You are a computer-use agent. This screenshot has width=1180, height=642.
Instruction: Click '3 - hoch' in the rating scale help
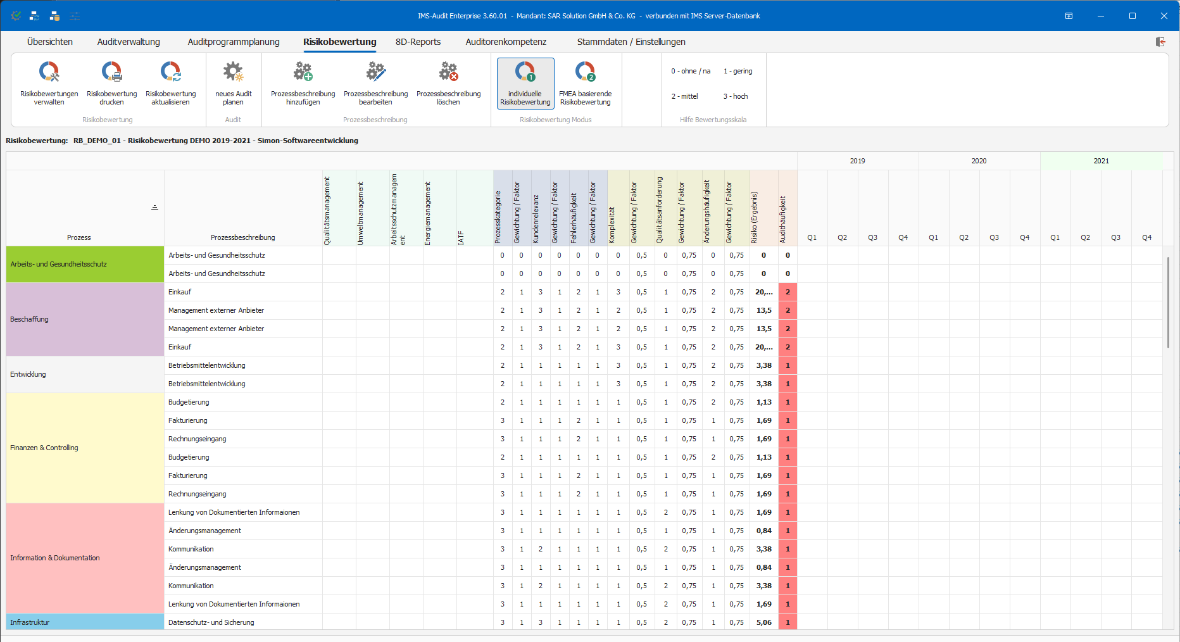(736, 96)
